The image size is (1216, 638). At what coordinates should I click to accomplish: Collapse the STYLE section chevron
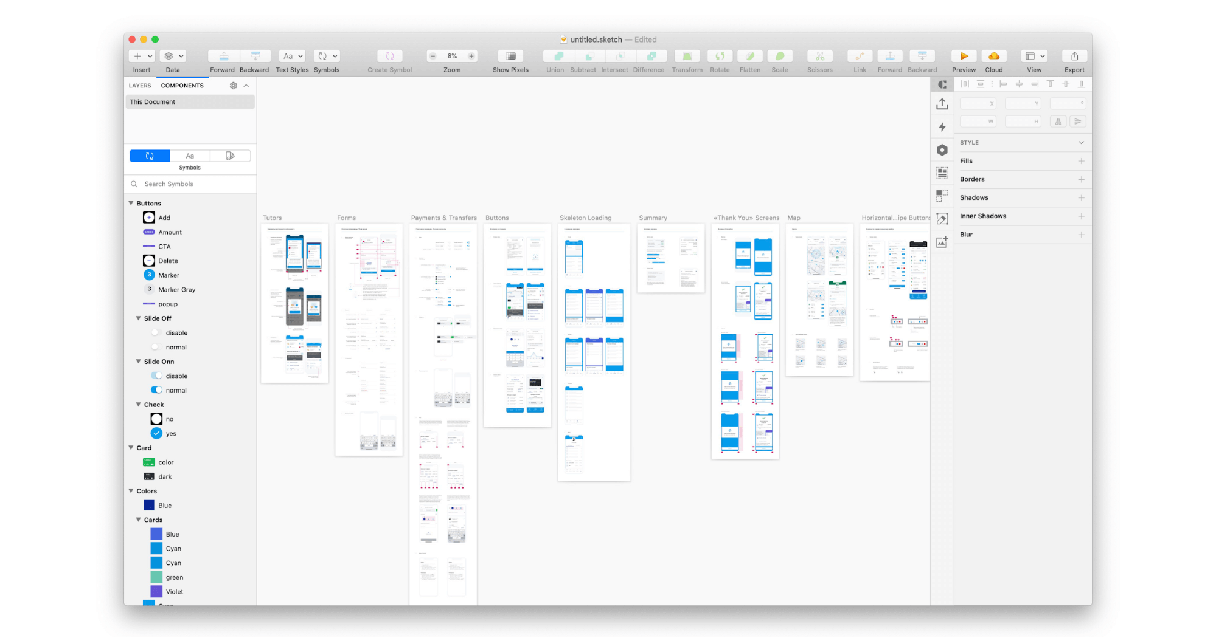pos(1081,143)
